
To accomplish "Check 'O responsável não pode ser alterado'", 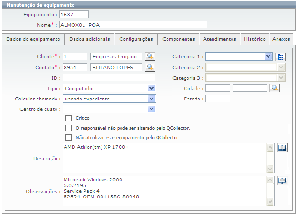I will (x=69, y=128).
